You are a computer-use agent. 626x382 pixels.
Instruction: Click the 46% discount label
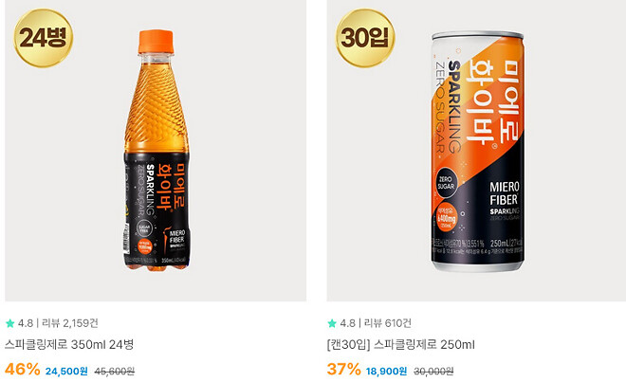(23, 370)
